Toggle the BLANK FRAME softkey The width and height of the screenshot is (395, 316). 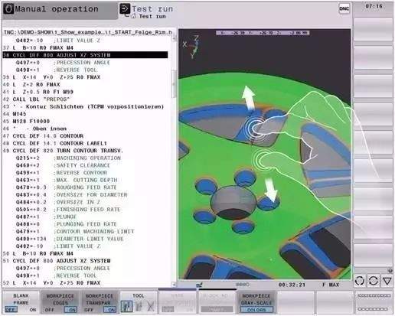click(x=21, y=302)
